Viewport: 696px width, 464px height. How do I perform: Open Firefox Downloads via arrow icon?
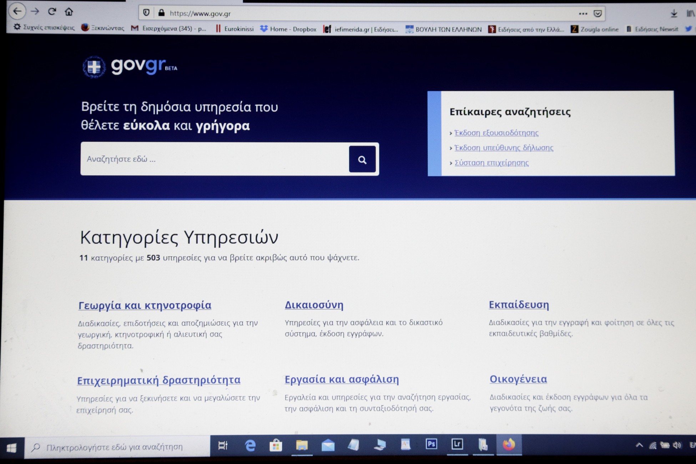coord(674,14)
